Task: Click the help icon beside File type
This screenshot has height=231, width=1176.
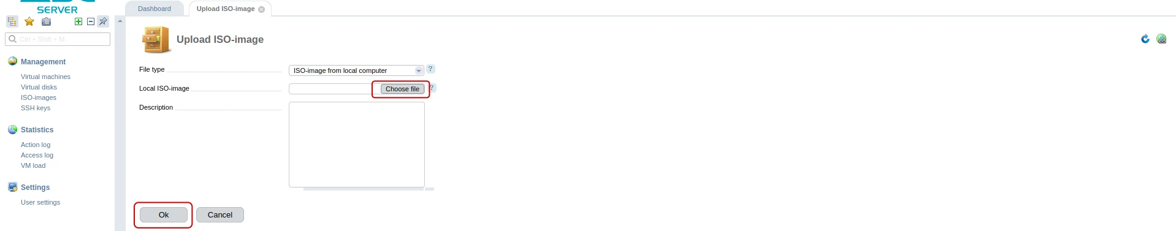Action: [430, 69]
